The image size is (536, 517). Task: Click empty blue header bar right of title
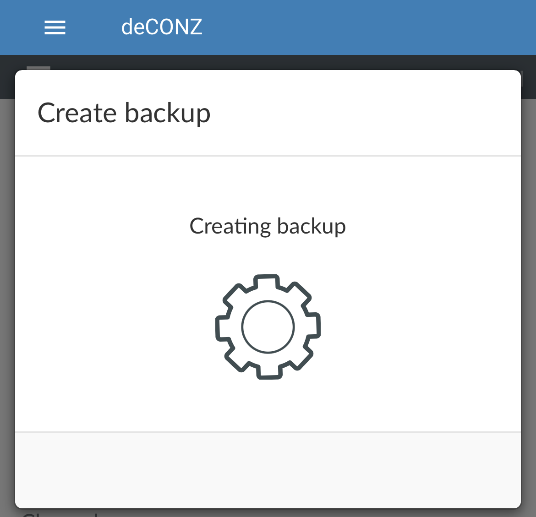[366, 27]
